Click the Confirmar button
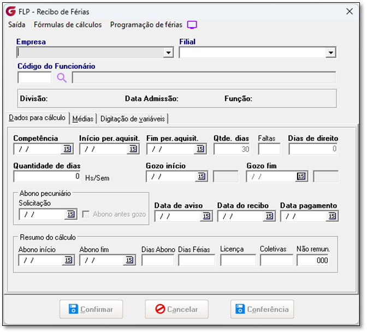The width and height of the screenshot is (367, 333). [x=91, y=310]
